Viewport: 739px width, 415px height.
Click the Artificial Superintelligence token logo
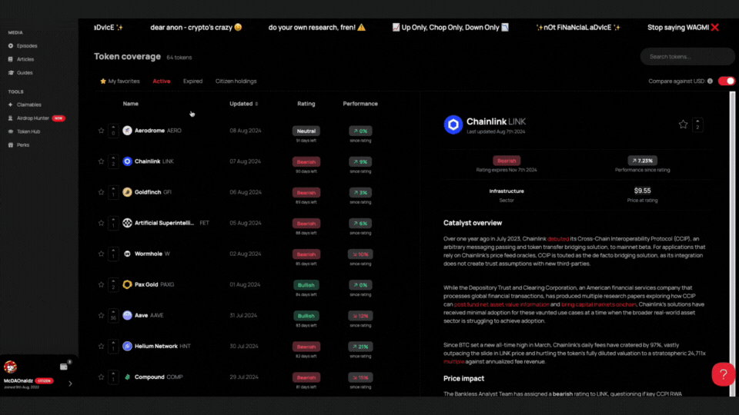click(x=127, y=223)
